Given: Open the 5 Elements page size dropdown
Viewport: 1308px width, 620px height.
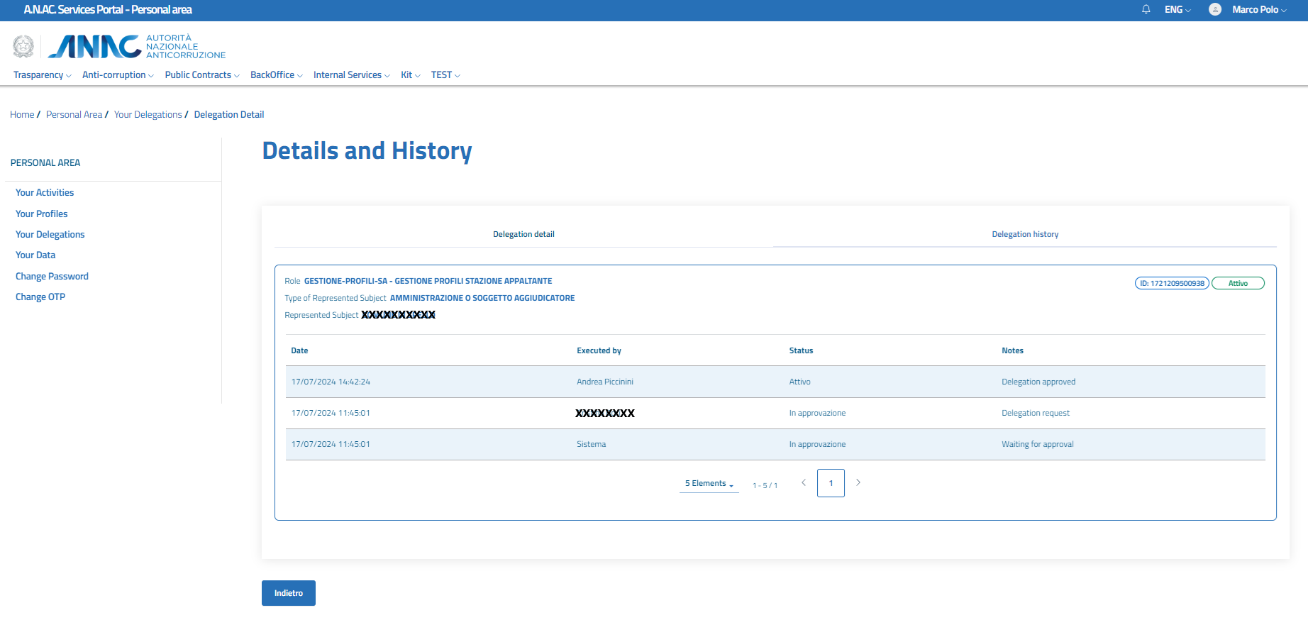Looking at the screenshot, I should [709, 484].
